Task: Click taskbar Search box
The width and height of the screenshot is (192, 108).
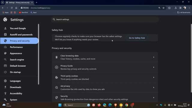Action: point(77,105)
